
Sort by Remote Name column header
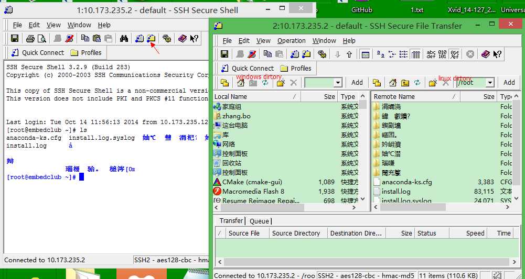coord(416,96)
